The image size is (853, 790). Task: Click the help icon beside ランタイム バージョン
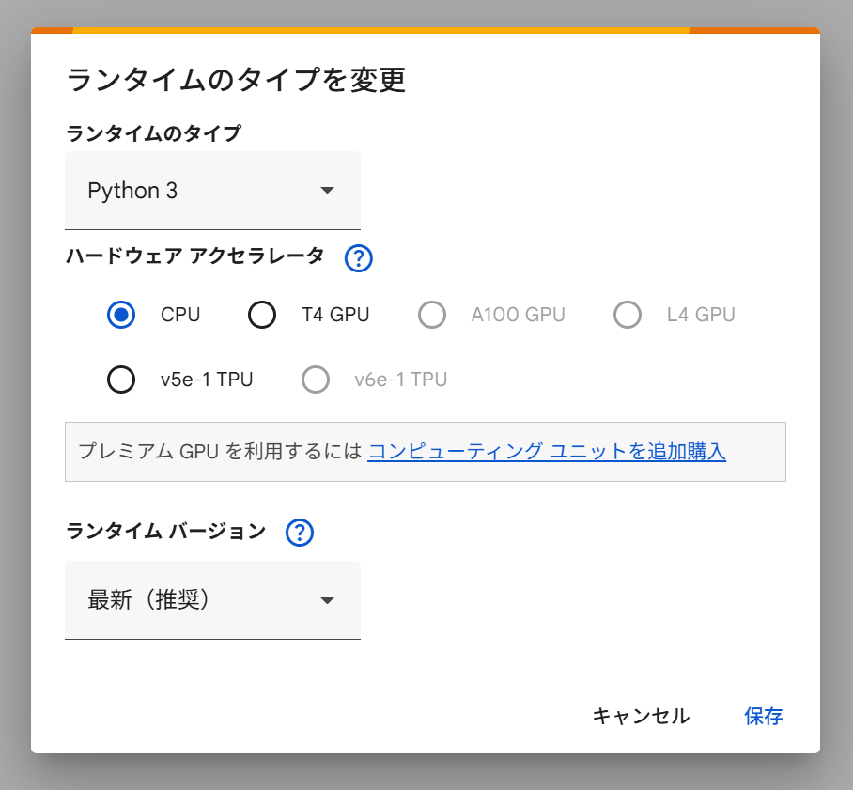tap(299, 533)
